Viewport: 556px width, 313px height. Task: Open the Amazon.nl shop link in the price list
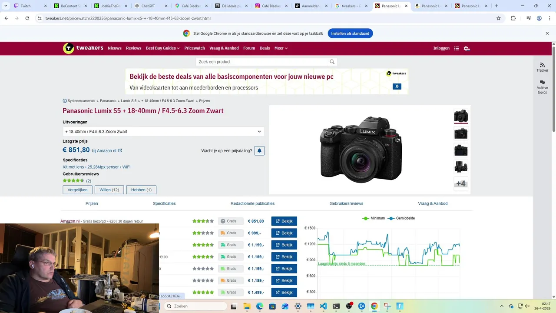coord(70,221)
